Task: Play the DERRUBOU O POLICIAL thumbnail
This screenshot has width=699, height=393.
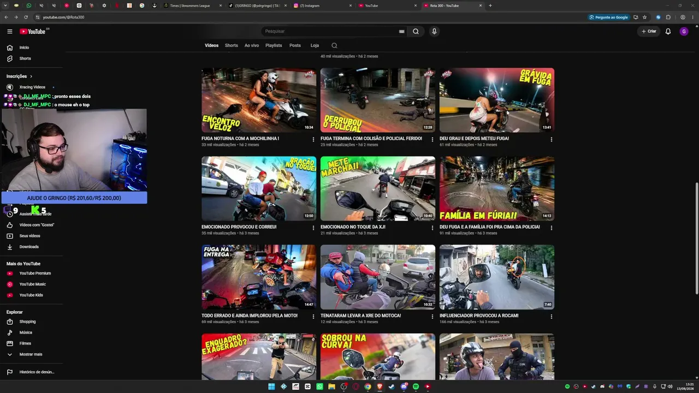Action: [378, 100]
